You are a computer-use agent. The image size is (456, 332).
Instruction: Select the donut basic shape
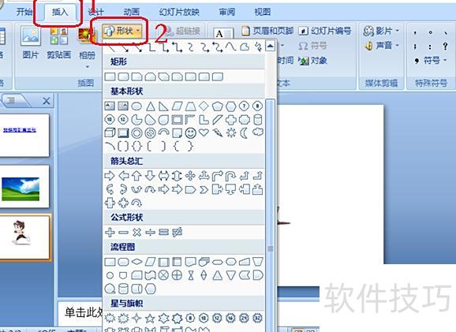(x=136, y=132)
